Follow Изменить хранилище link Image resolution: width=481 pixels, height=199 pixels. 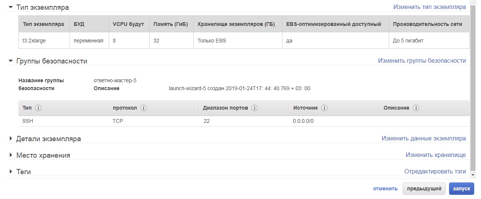click(x=436, y=155)
